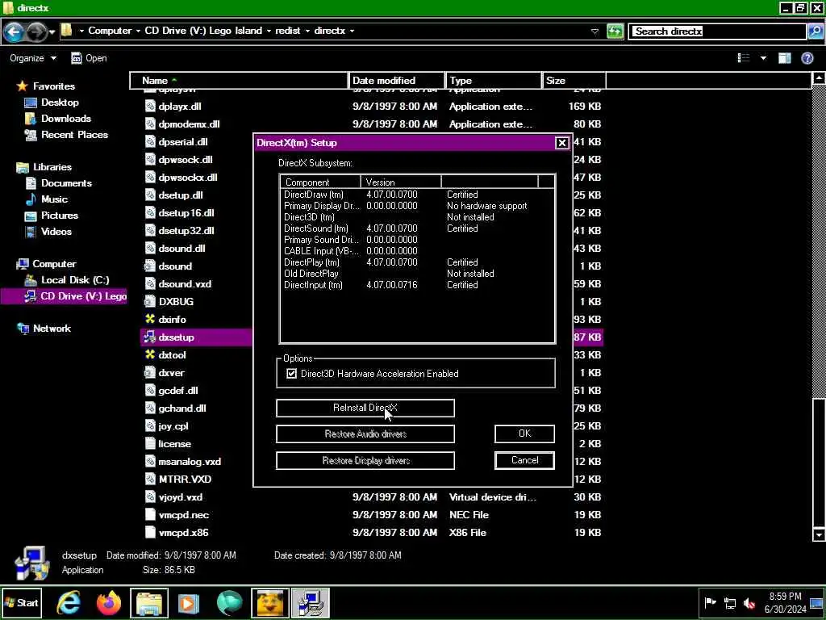The width and height of the screenshot is (826, 620).
Task: Click the dxtool application icon
Action: [x=150, y=355]
